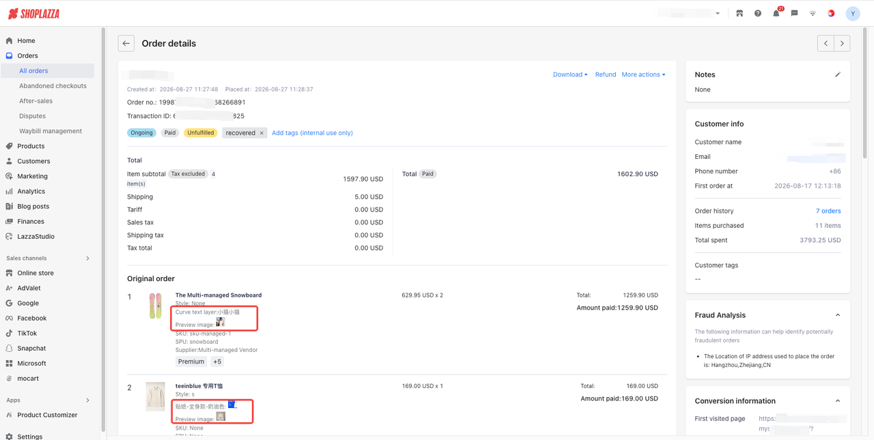
Task: Open the 7 orders history link
Action: pyautogui.click(x=828, y=211)
